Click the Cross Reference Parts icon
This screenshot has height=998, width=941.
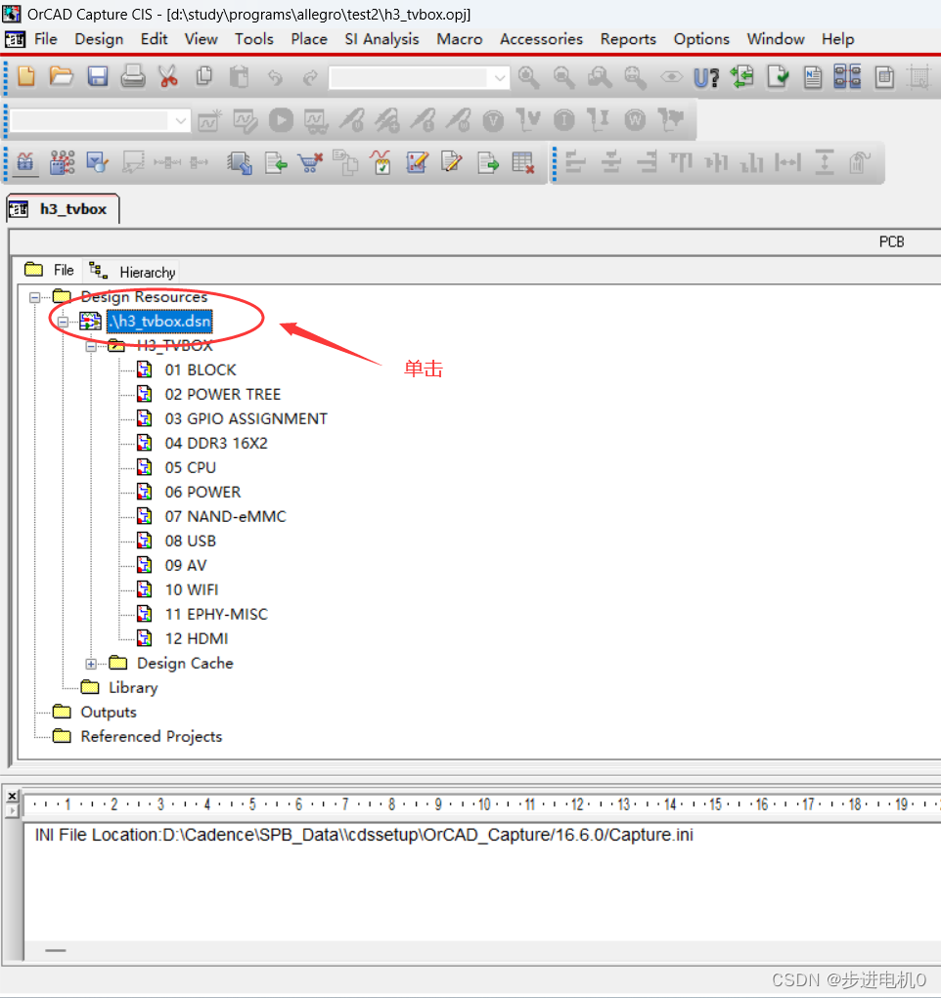click(848, 77)
